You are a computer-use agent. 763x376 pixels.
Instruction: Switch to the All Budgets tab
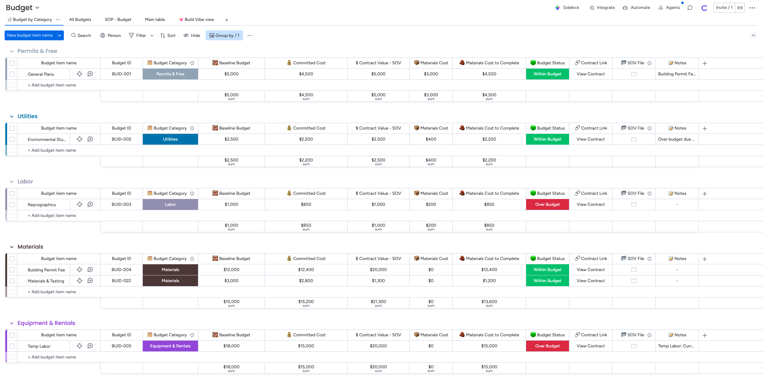pos(80,19)
